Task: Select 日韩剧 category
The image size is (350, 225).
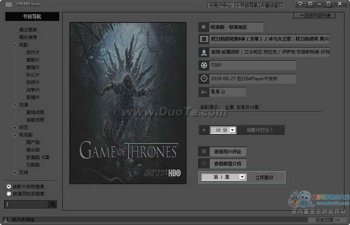Action: pyautogui.click(x=33, y=165)
